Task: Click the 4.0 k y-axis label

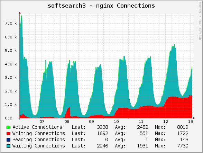Action: pos(11,64)
